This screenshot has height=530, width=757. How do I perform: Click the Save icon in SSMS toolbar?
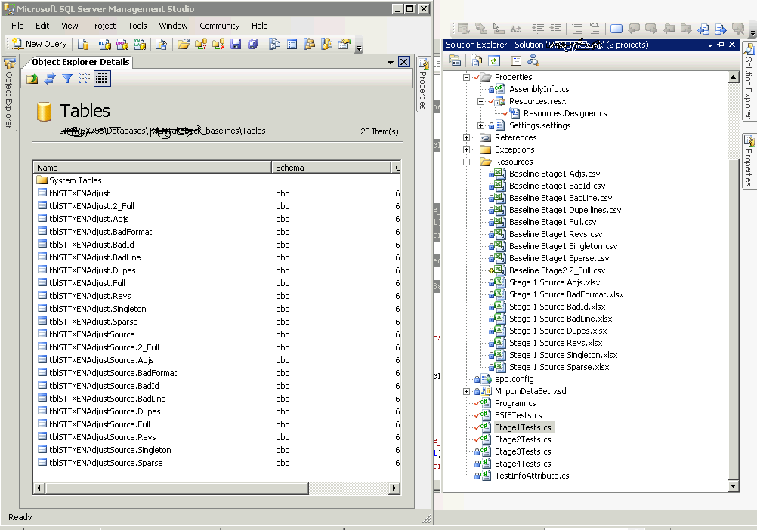[x=236, y=44]
